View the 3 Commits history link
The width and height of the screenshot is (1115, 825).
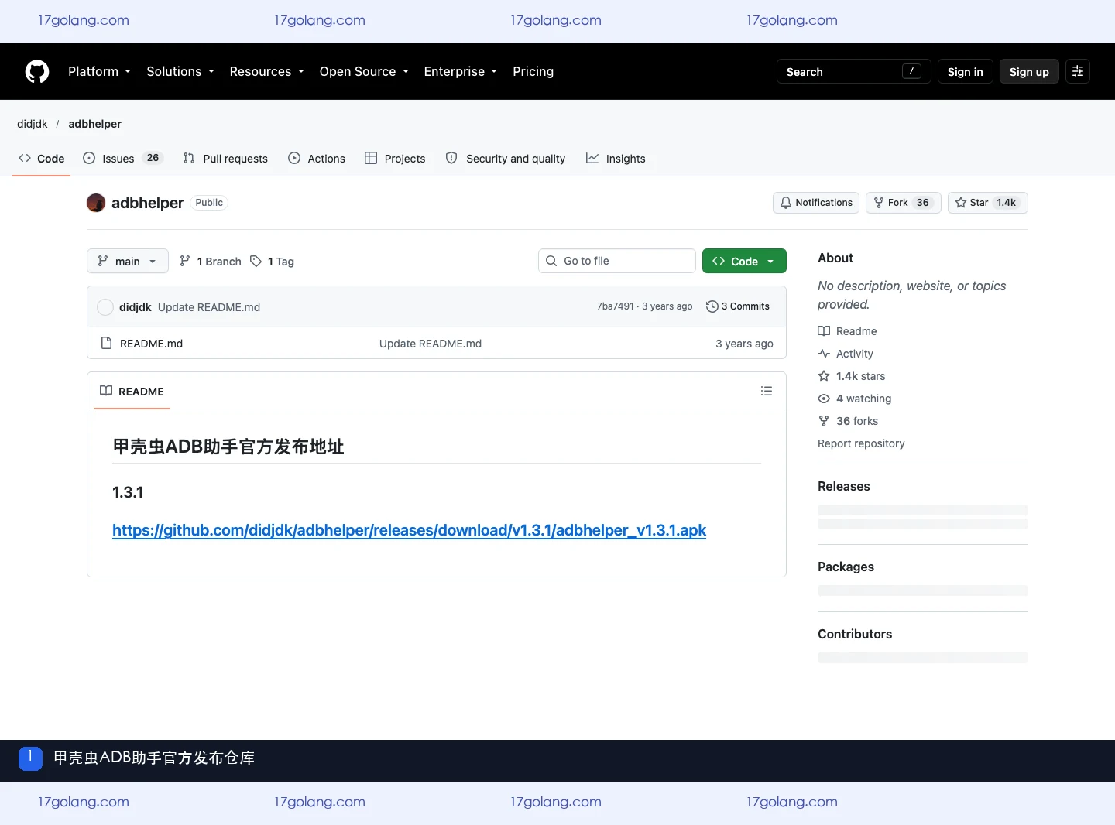pyautogui.click(x=738, y=306)
